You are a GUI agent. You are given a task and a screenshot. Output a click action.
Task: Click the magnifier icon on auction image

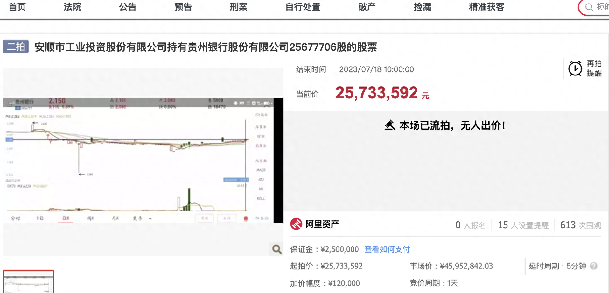click(x=276, y=249)
